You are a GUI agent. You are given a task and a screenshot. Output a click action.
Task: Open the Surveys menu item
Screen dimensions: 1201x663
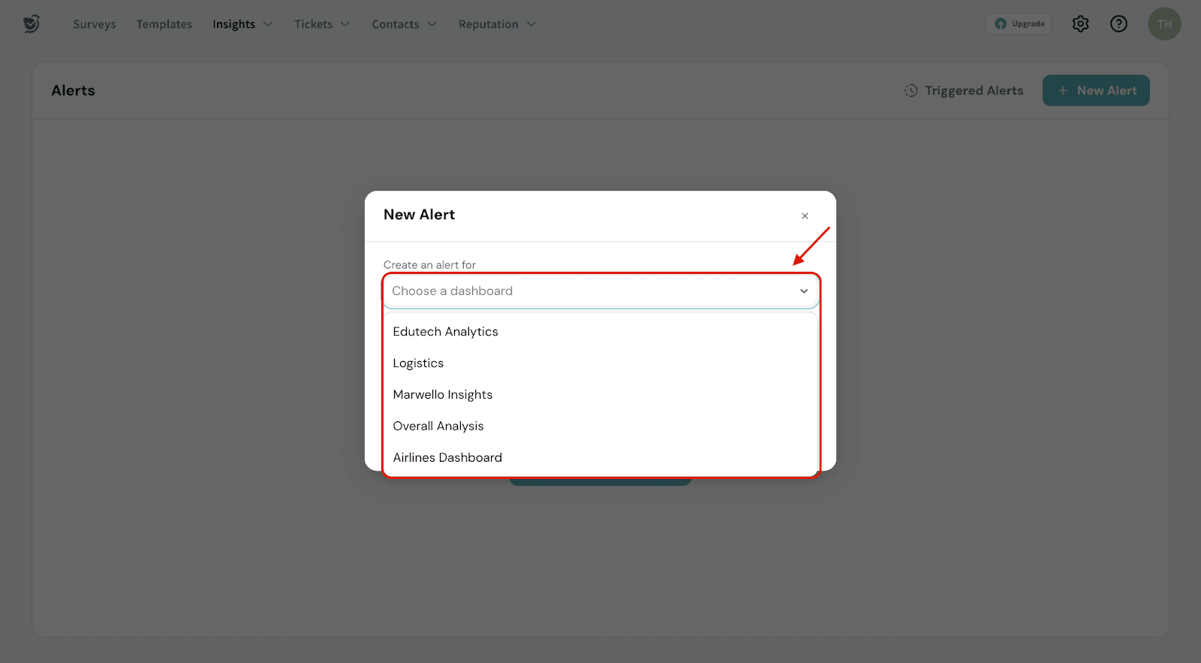[x=95, y=24]
